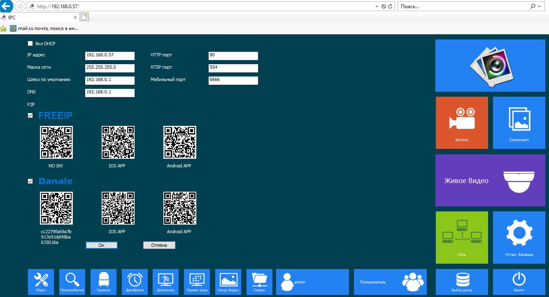
Task: Enable the Вкл DHCP checkbox
Action: 30,44
